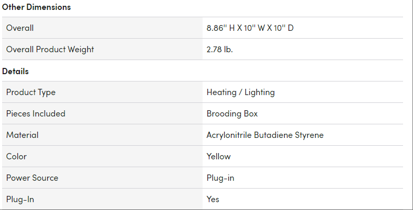Select the Plug-In label in the last row

[x=20, y=200]
